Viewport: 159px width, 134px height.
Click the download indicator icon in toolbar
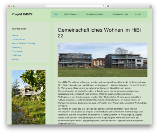108,6
